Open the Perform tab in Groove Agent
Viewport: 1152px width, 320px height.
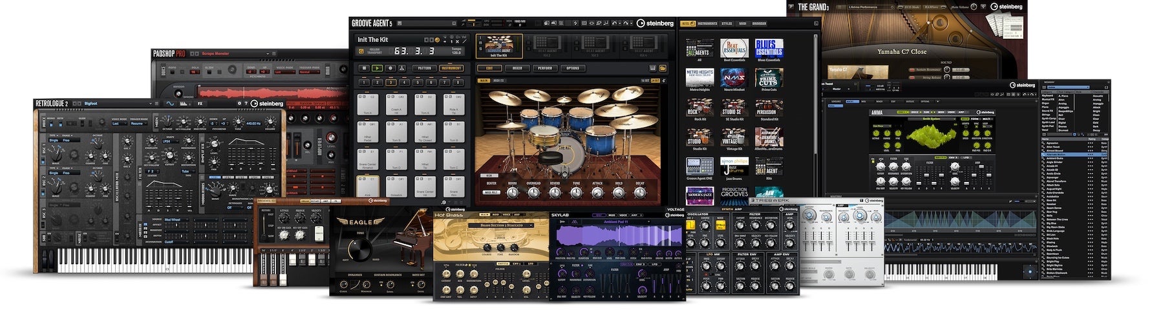(546, 68)
